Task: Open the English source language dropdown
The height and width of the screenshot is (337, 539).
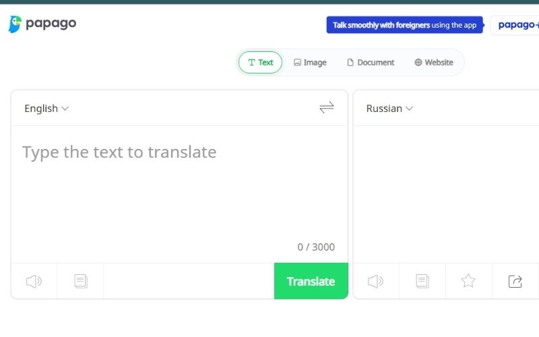Action: point(46,109)
